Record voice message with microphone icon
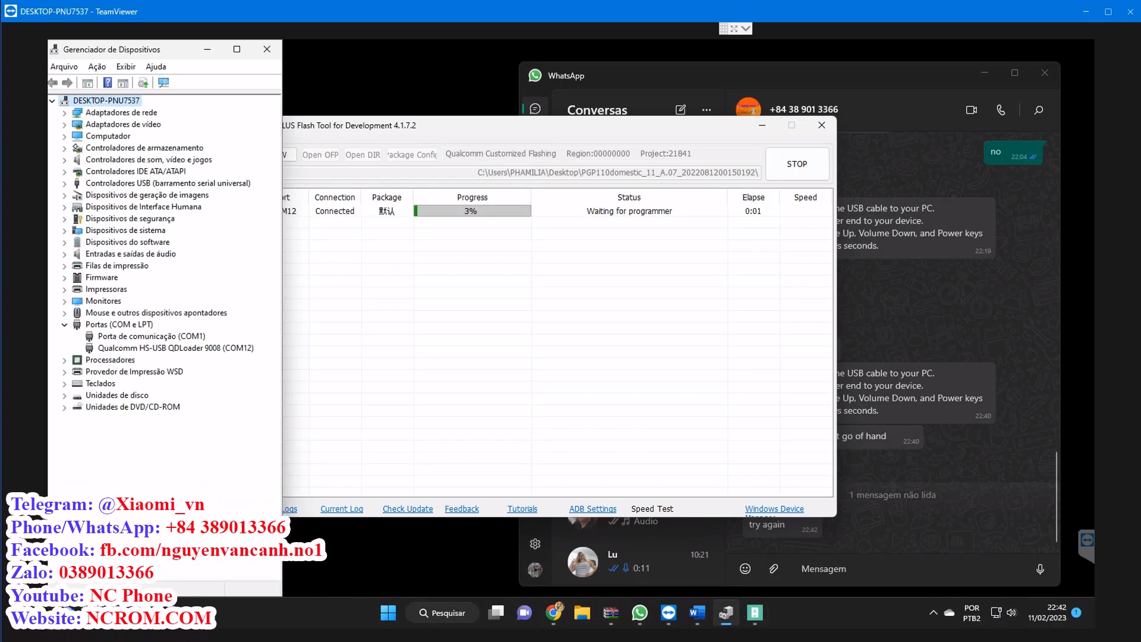This screenshot has height=642, width=1141. [1040, 569]
